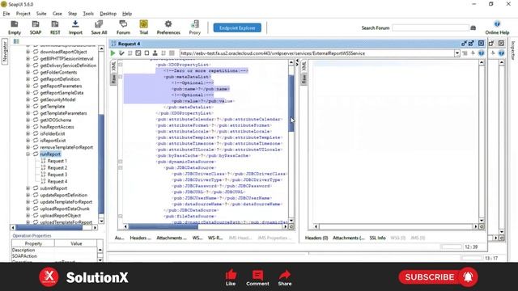The width and height of the screenshot is (518, 291).
Task: Maximize the Request 4 editor panel
Action: [x=471, y=44]
